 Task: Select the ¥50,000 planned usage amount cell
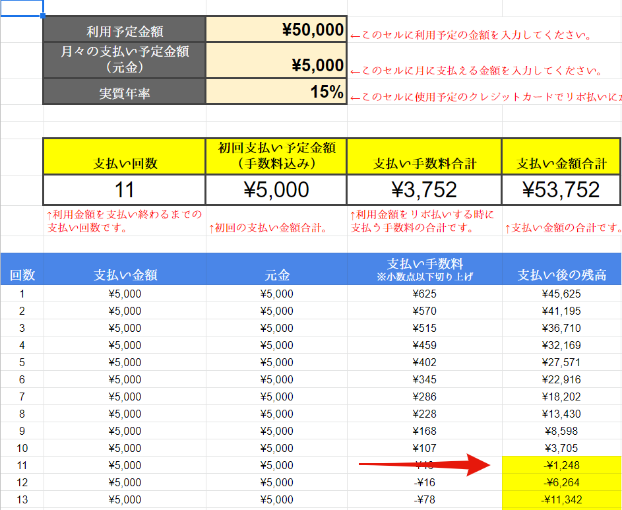[276, 29]
